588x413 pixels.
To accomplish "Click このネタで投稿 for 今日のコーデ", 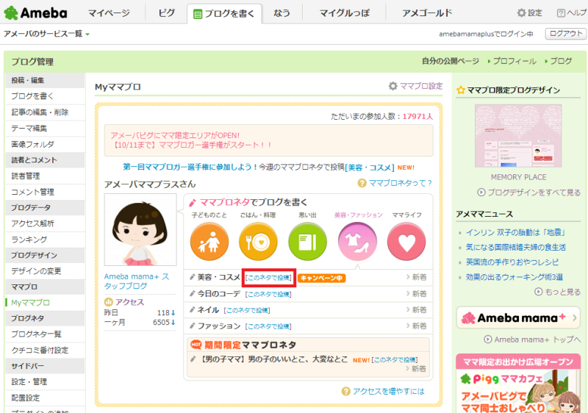I will click(268, 294).
